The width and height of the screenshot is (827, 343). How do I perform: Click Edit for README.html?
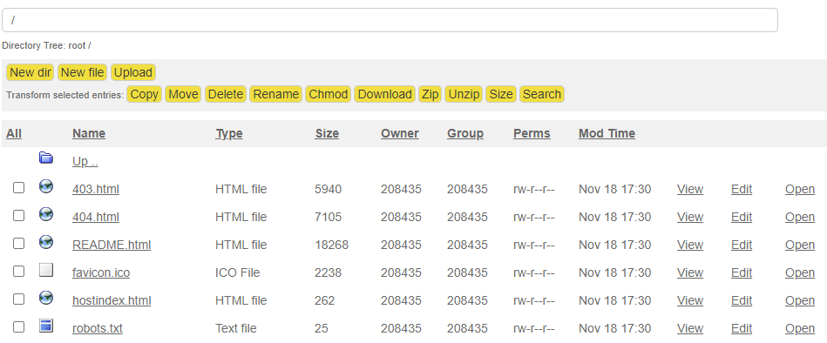click(742, 245)
